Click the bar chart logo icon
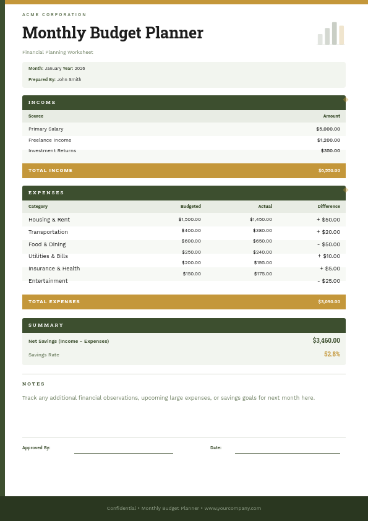 [x=331, y=33]
